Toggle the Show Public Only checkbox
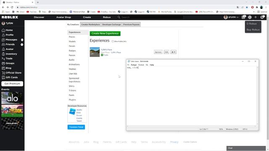Viewport: 269px width, 151px height. (x=113, y=41)
